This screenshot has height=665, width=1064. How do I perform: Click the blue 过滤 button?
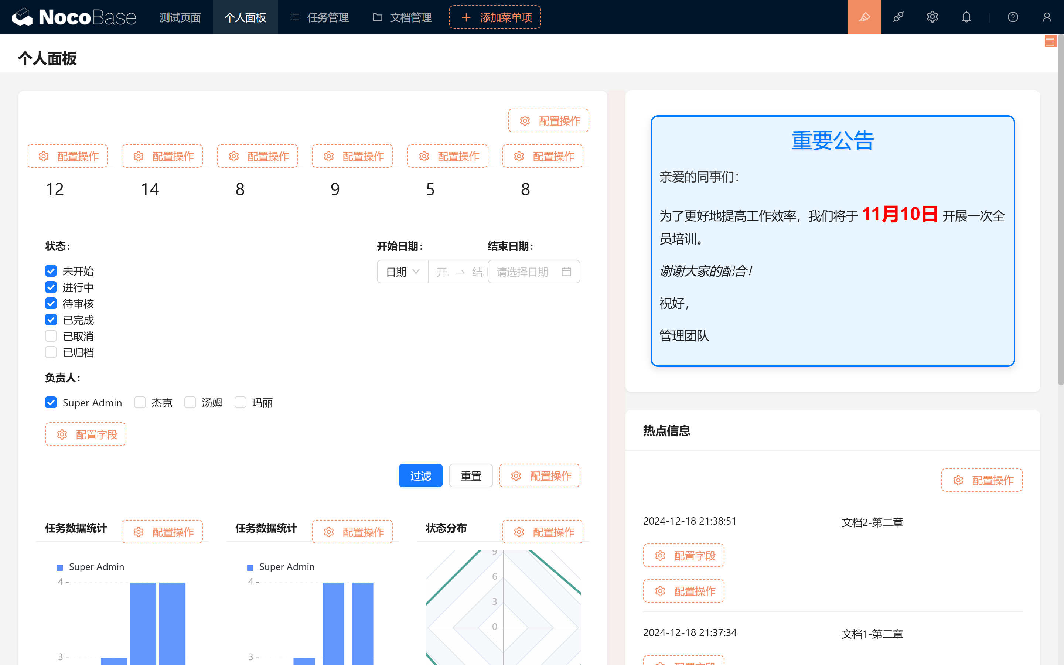coord(420,475)
